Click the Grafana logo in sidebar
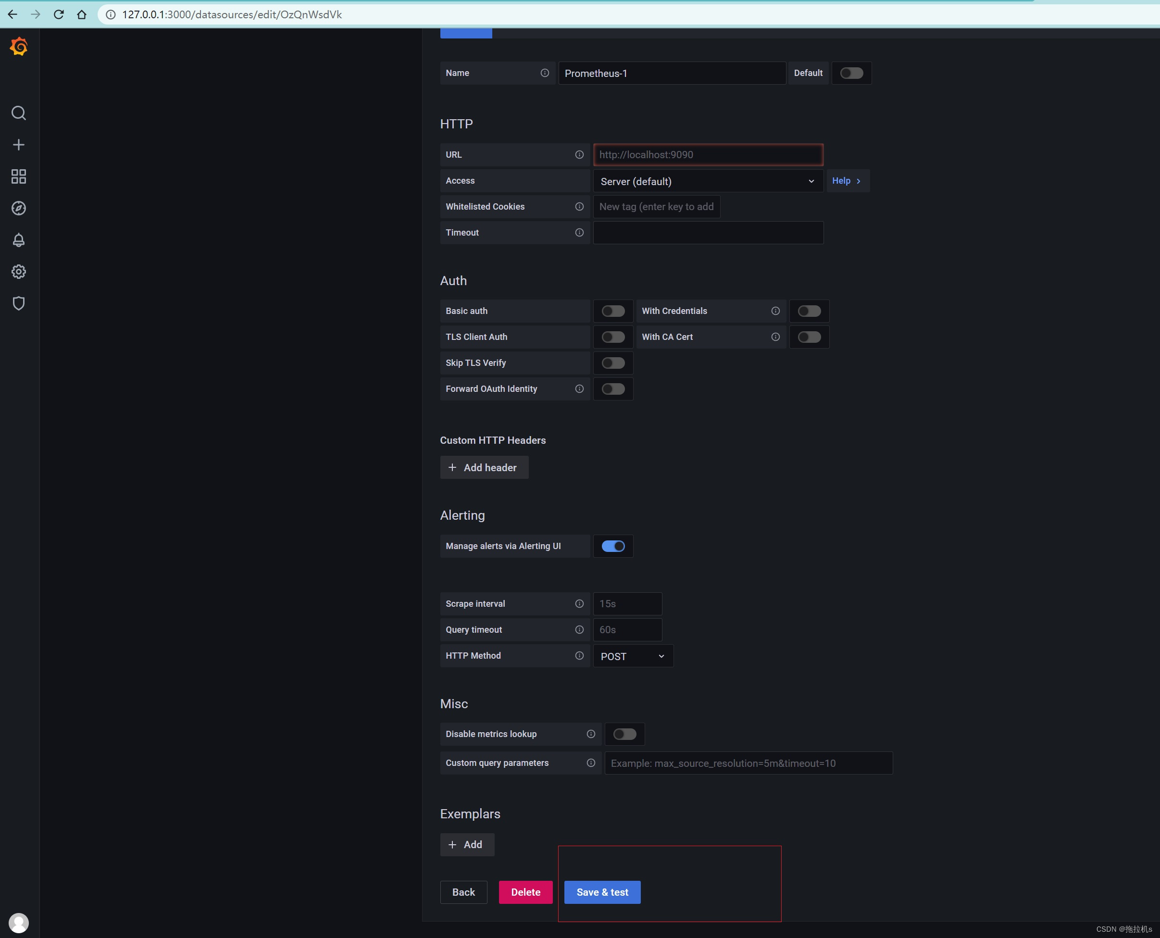The height and width of the screenshot is (938, 1160). click(x=19, y=47)
